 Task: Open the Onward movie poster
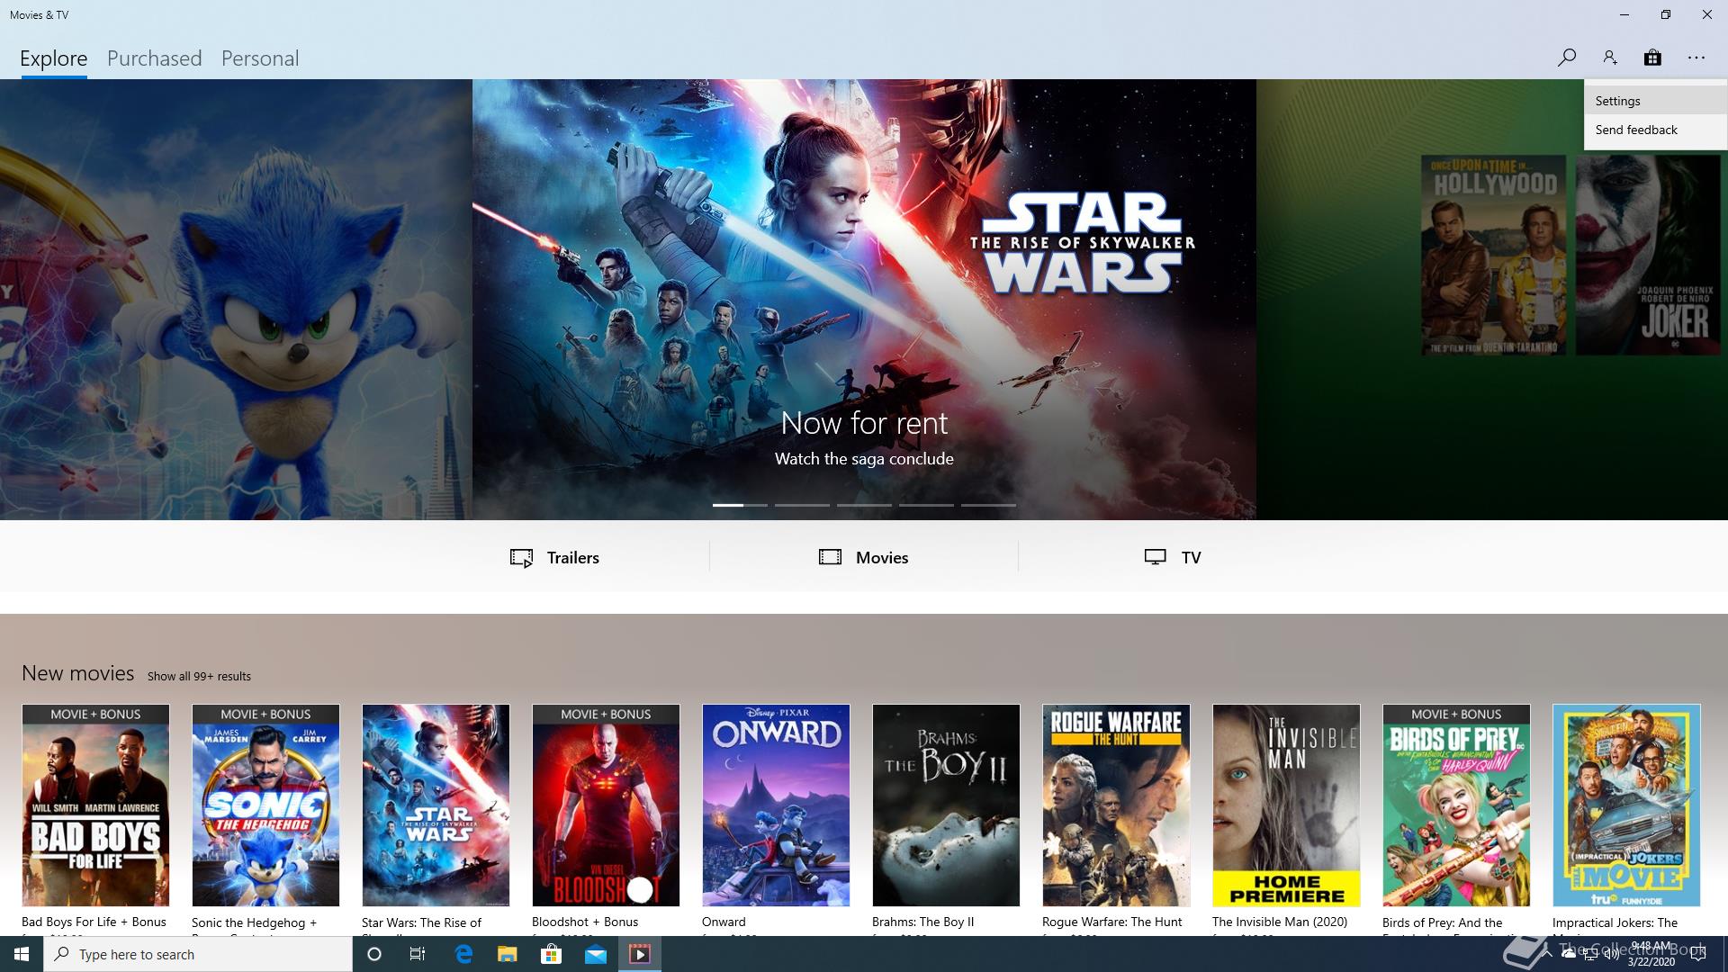pos(776,805)
